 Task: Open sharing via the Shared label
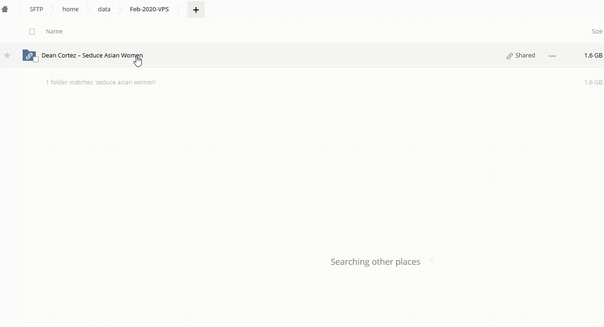coord(525,56)
